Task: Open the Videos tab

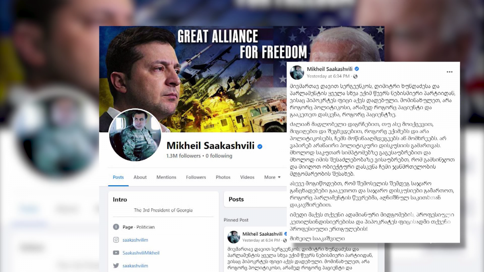Action: pyautogui.click(x=247, y=177)
